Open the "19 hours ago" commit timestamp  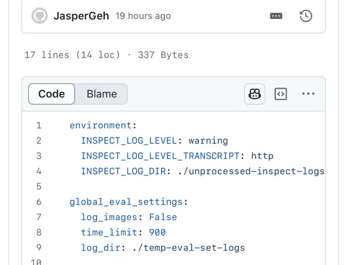pyautogui.click(x=143, y=16)
